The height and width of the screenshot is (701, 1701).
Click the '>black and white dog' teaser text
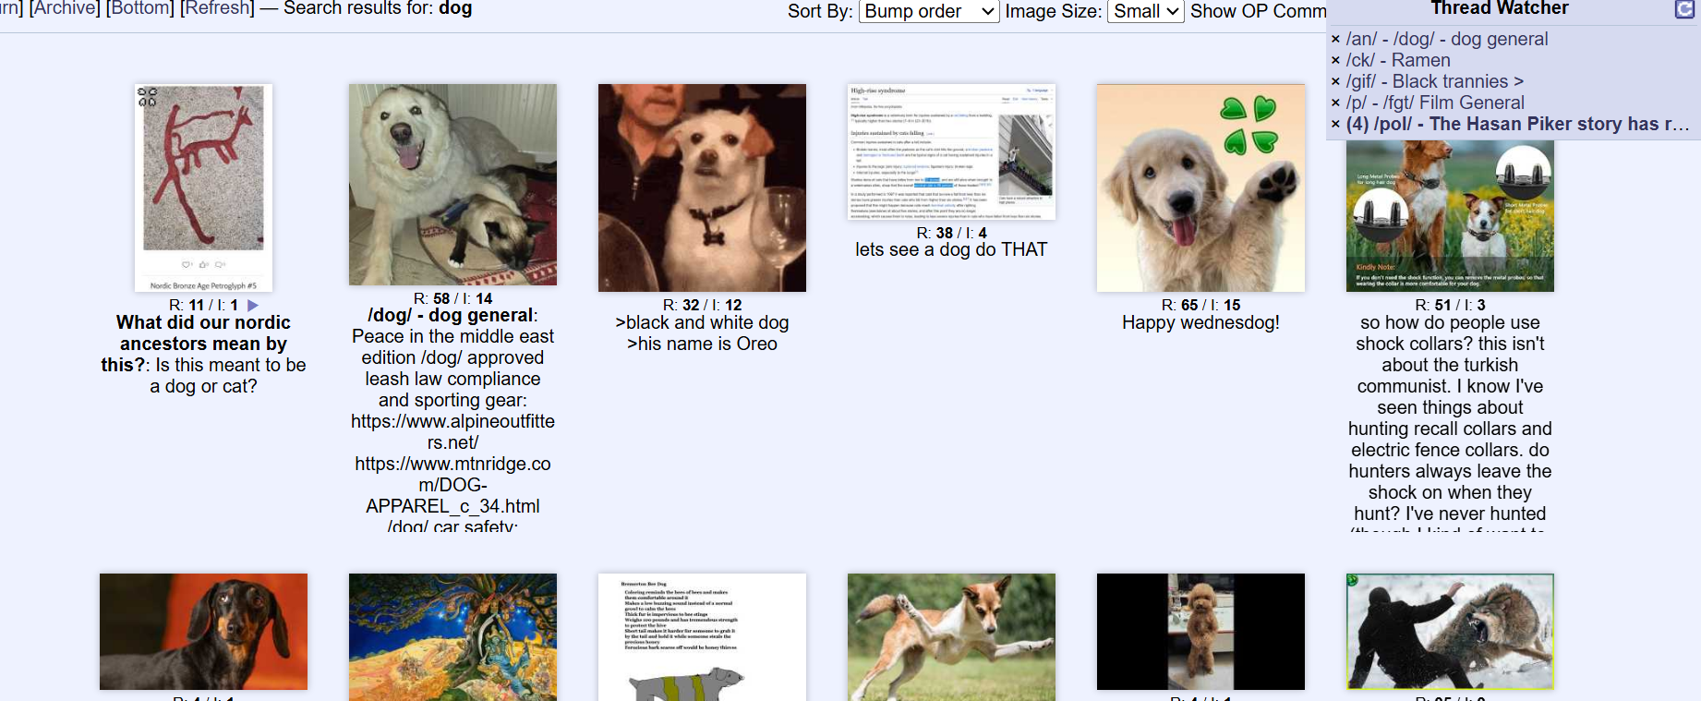click(702, 322)
